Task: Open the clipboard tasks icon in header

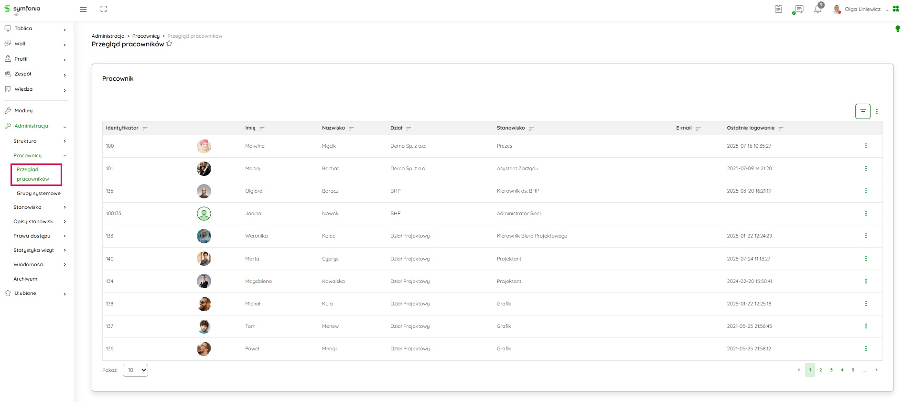Action: point(778,9)
